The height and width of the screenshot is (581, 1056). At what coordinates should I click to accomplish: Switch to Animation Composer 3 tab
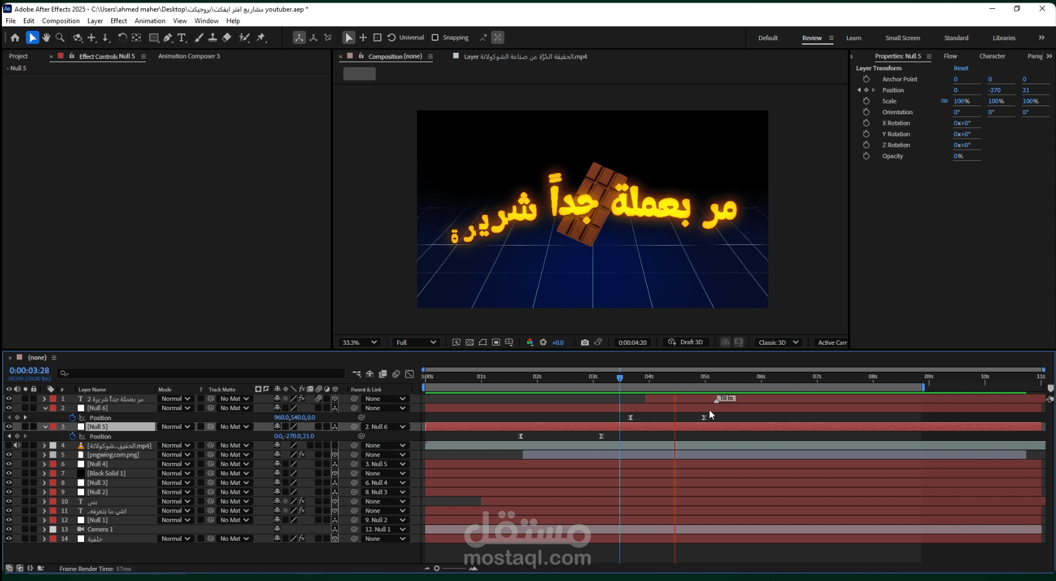(189, 57)
